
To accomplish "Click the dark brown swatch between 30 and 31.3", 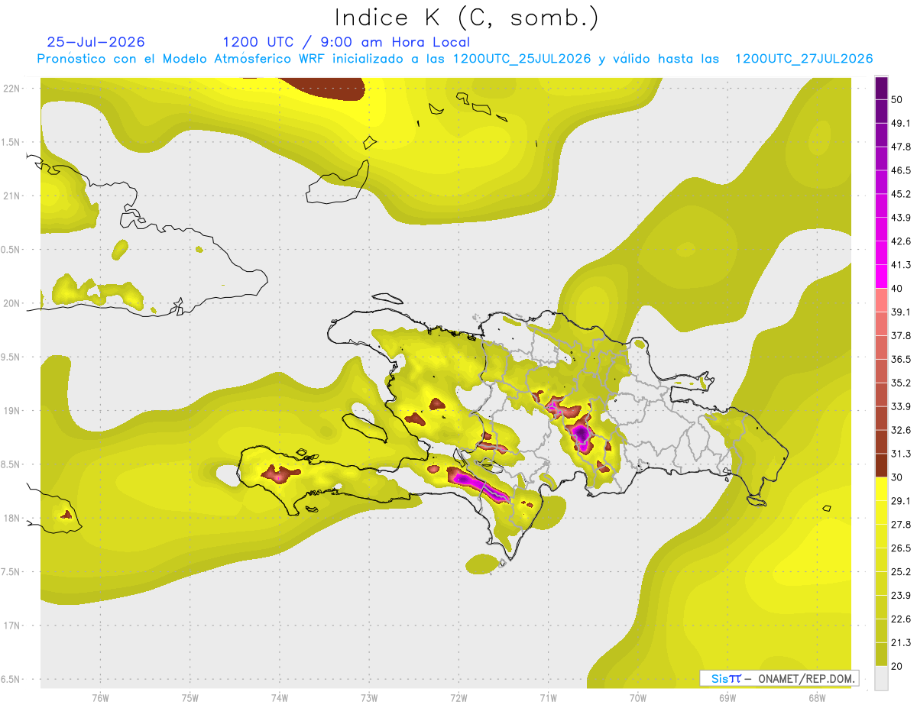I will pos(881,465).
